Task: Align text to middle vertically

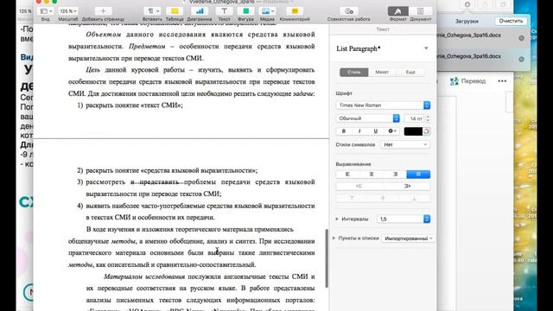Action: pos(383,198)
